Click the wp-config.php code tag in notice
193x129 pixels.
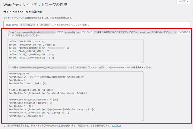click(27, 25)
